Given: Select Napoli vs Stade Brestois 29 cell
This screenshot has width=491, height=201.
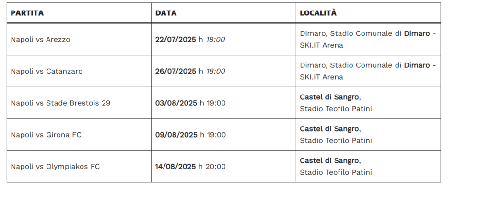Looking at the screenshot, I should 79,103.
